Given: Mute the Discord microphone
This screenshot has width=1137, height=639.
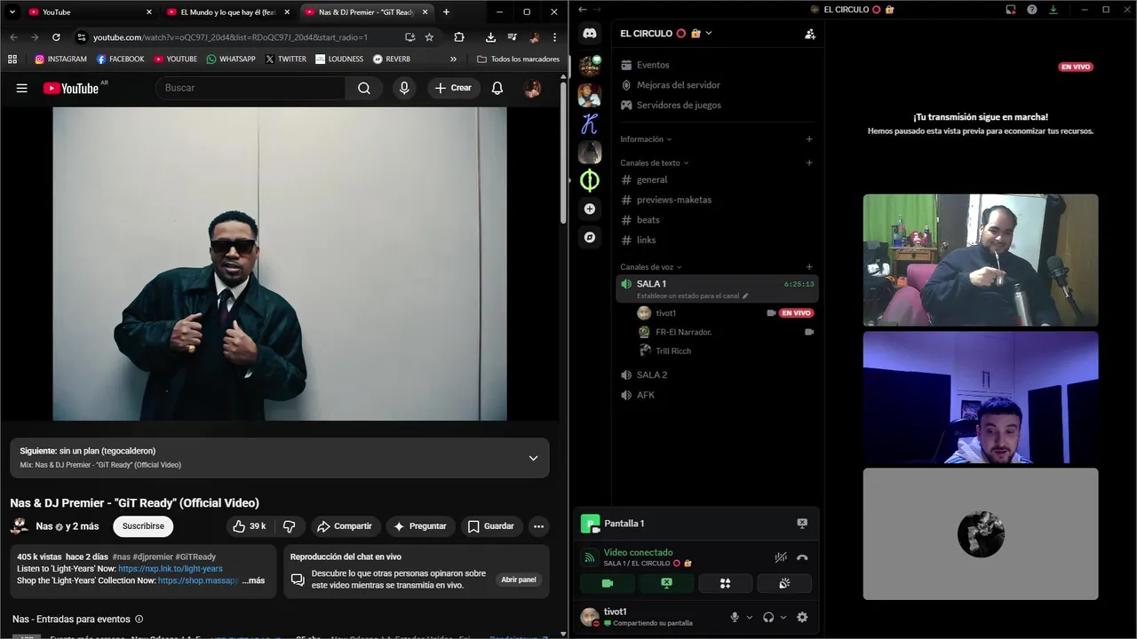Looking at the screenshot, I should tap(735, 617).
